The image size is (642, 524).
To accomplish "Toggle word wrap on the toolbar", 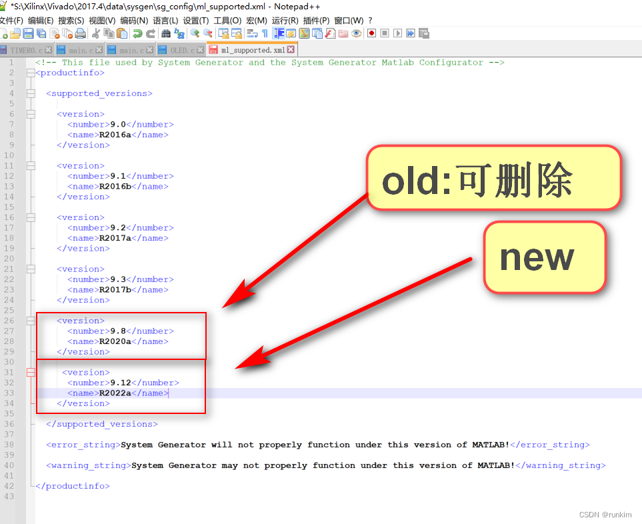I will click(253, 33).
